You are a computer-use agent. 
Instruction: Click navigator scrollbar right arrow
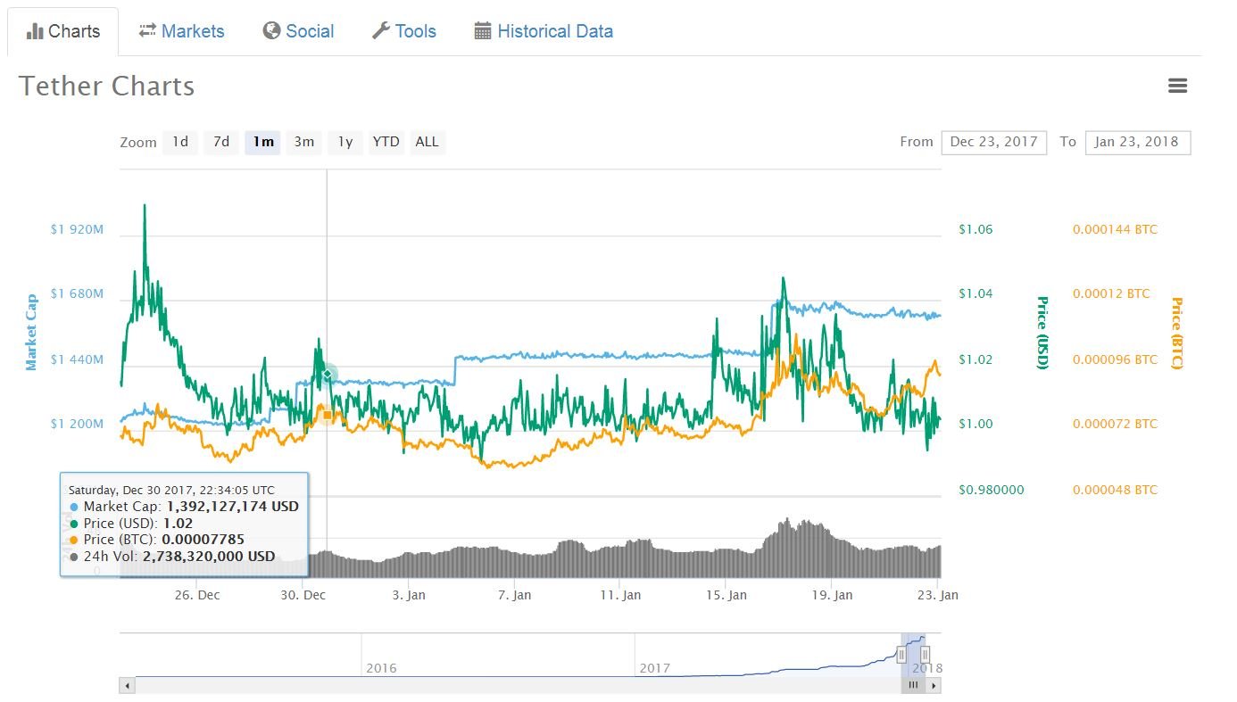tap(934, 686)
